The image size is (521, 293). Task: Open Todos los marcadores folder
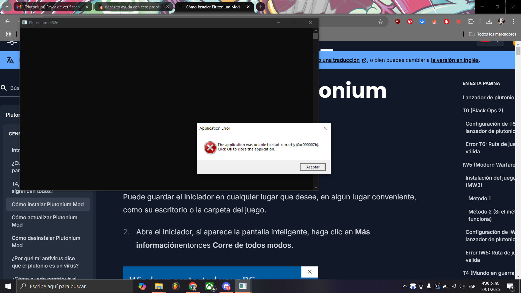[x=493, y=34]
